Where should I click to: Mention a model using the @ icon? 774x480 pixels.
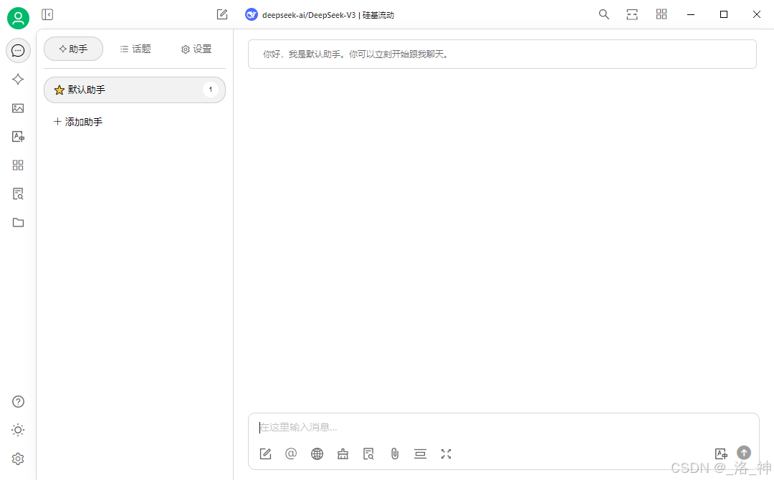pyautogui.click(x=291, y=453)
